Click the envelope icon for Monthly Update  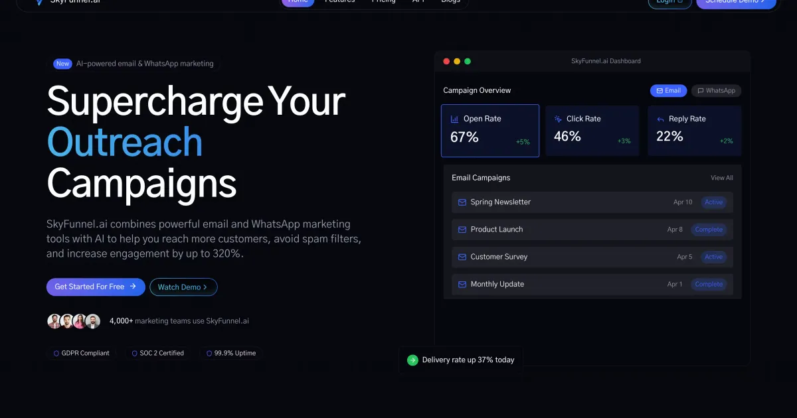pos(462,284)
